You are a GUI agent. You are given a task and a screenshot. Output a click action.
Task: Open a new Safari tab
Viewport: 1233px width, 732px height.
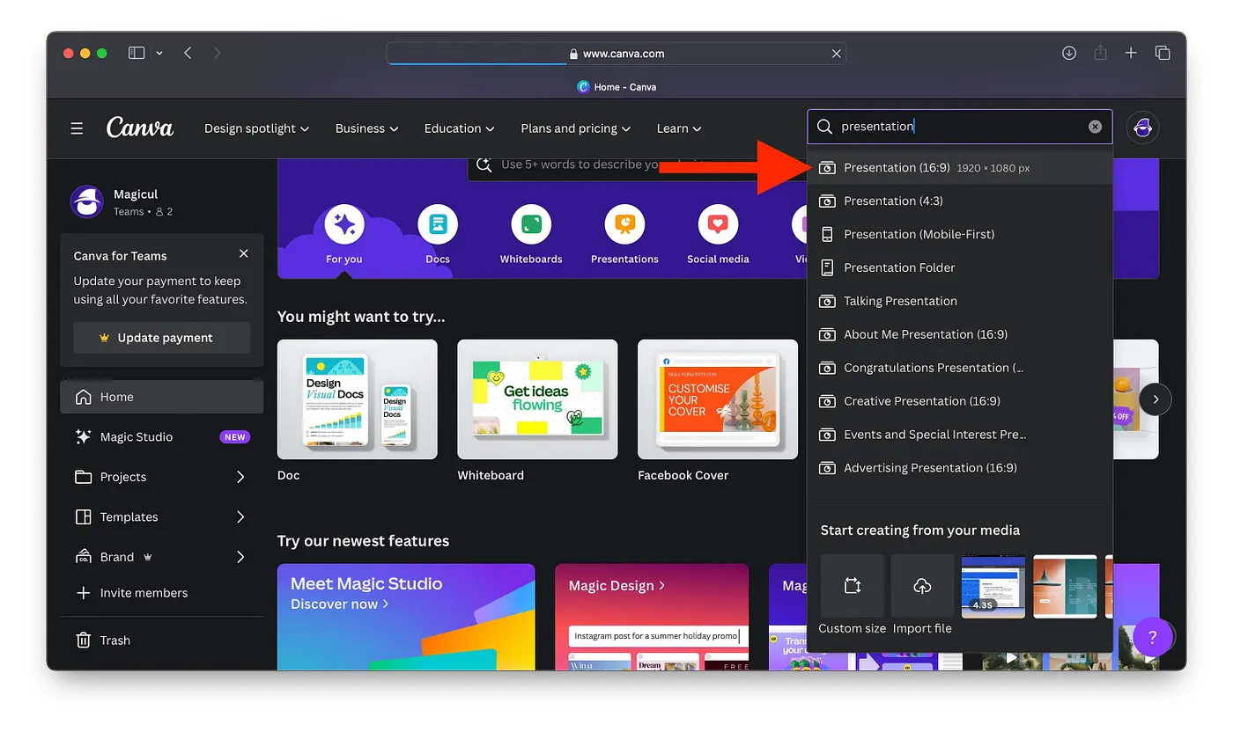[x=1131, y=53]
